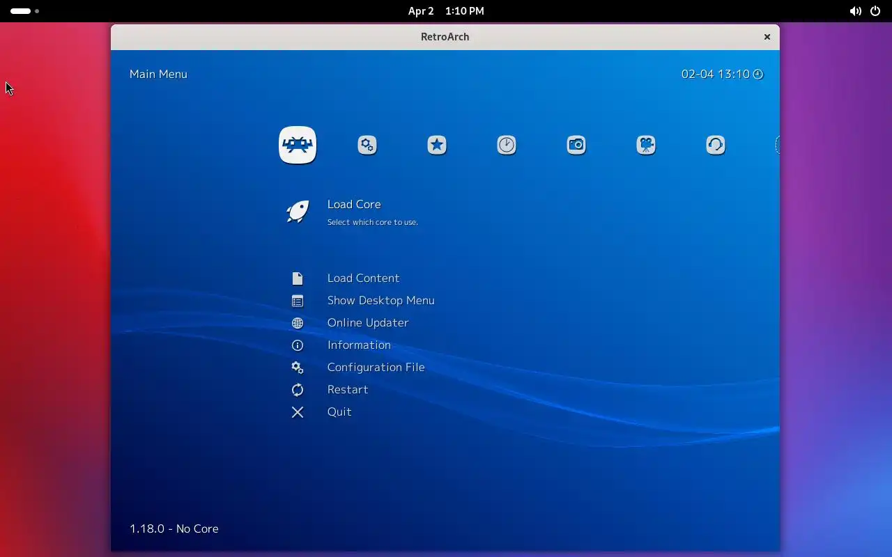The width and height of the screenshot is (892, 557).
Task: Open the Online Updater entry
Action: click(368, 322)
